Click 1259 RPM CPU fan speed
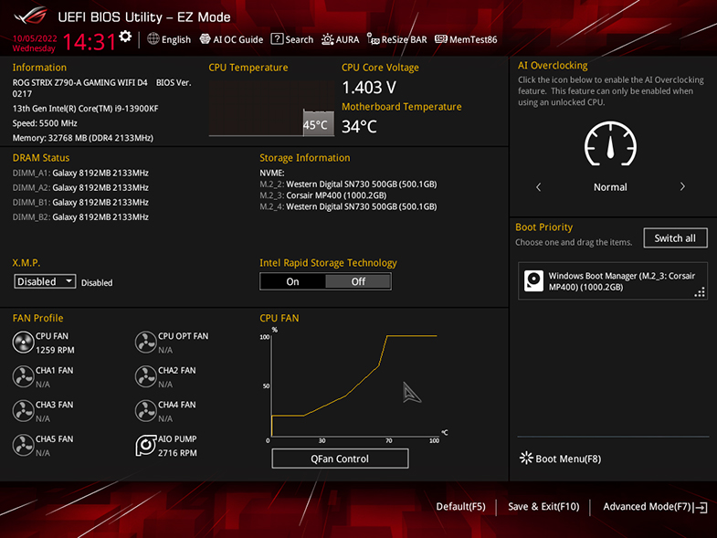The height and width of the screenshot is (538, 717). (55, 350)
